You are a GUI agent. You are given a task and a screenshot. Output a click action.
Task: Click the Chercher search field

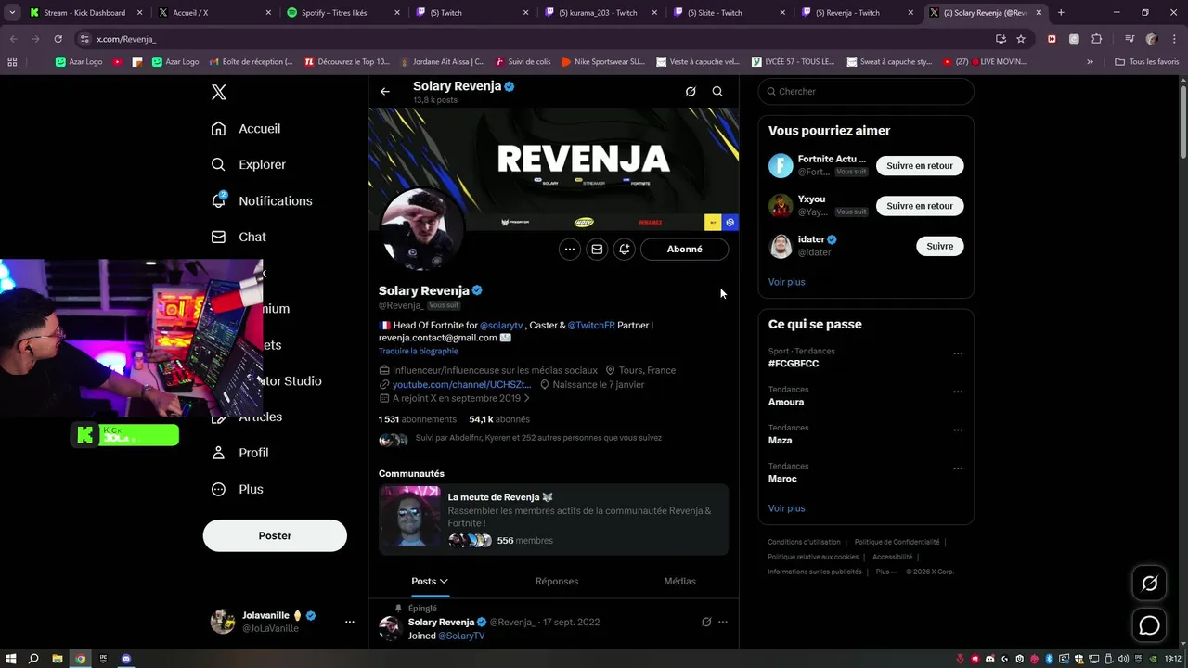[866, 91]
